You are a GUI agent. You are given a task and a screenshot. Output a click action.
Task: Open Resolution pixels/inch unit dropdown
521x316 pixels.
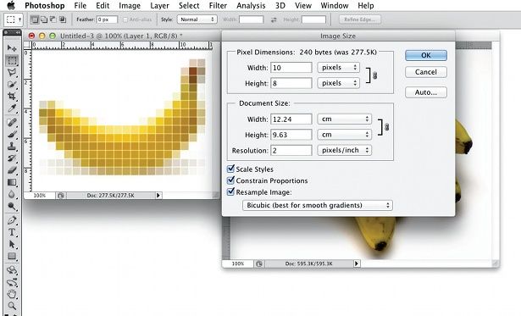[x=344, y=150]
